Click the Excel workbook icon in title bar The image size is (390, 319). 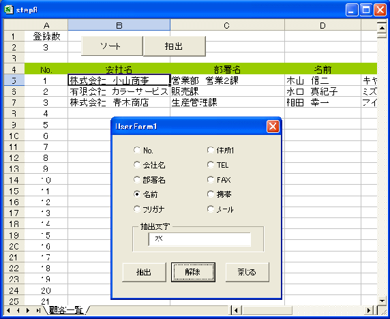[x=8, y=10]
